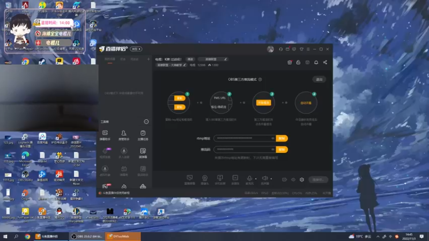Open the hamburger menu in title bar
Screen dimensions: 429x241
pyautogui.click(x=308, y=49)
